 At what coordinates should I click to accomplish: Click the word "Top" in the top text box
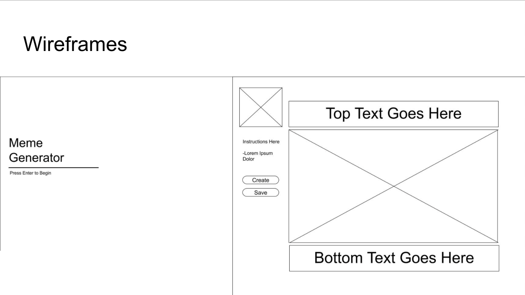click(x=338, y=114)
